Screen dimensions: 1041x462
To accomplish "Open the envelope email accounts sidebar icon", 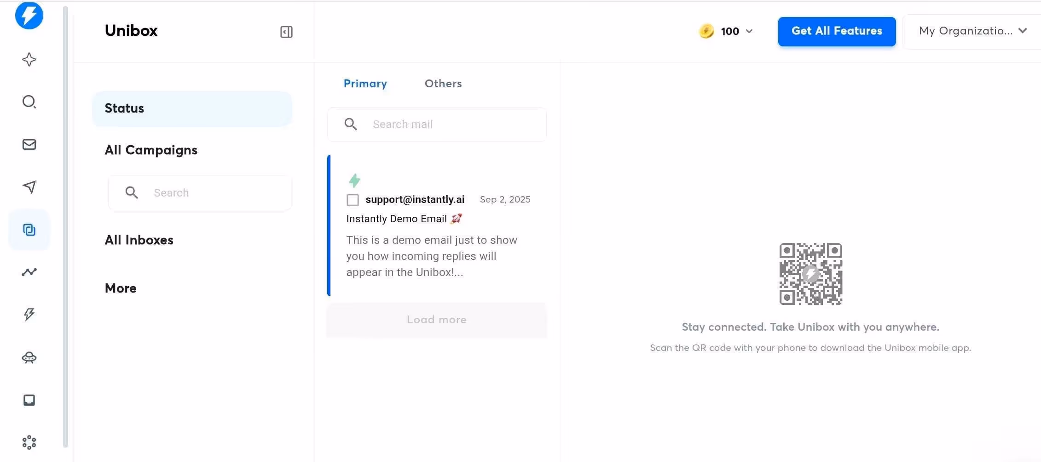I will point(29,144).
